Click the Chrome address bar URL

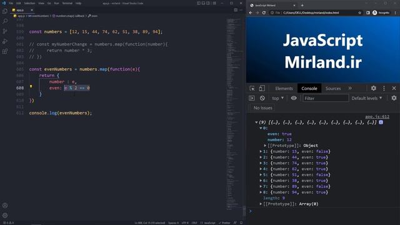click(311, 12)
